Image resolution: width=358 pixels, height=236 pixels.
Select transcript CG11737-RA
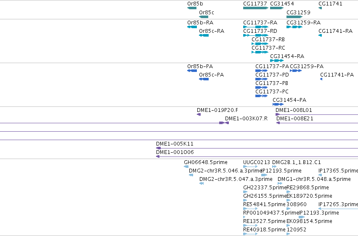[256, 27]
